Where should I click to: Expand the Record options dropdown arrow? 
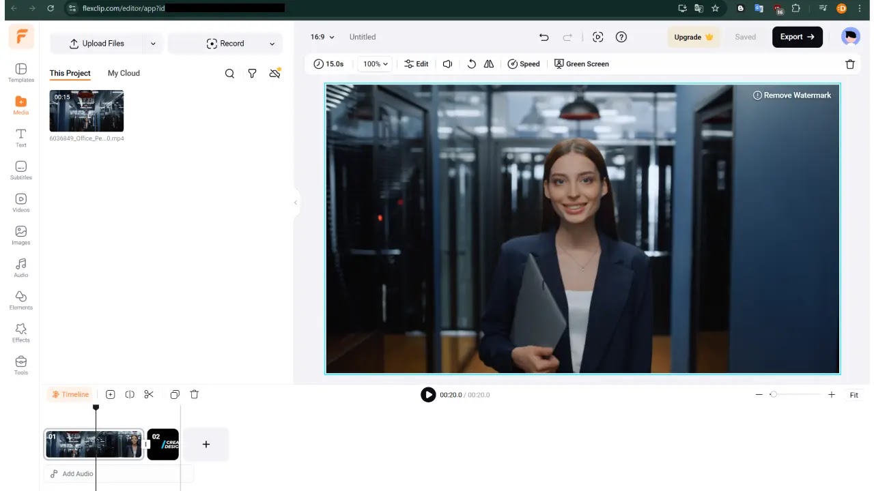(x=272, y=44)
